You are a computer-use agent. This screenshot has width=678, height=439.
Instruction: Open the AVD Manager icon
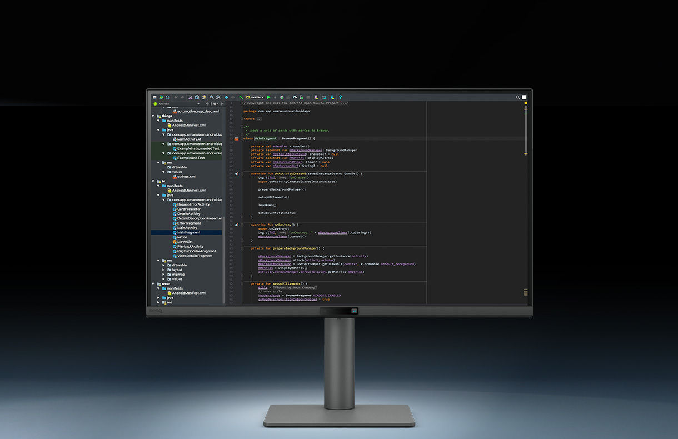[x=316, y=97]
